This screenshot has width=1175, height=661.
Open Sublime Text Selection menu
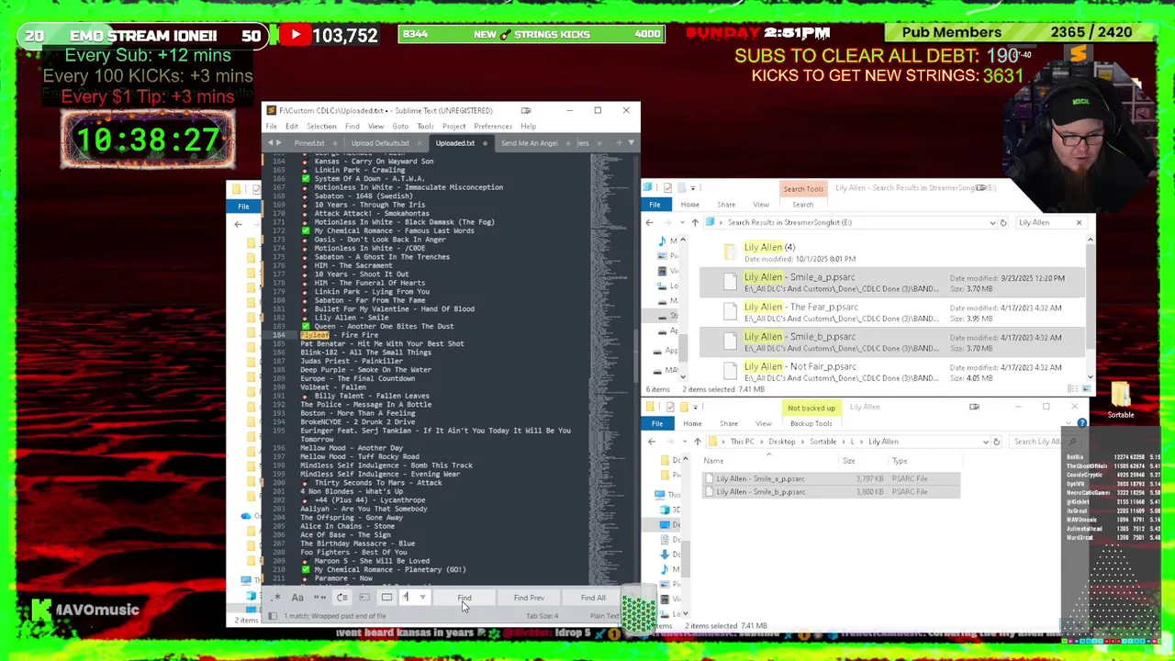(321, 127)
